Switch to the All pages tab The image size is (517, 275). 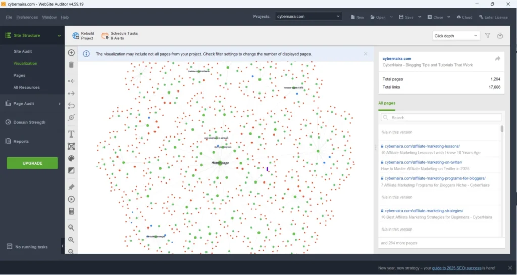[x=387, y=103]
